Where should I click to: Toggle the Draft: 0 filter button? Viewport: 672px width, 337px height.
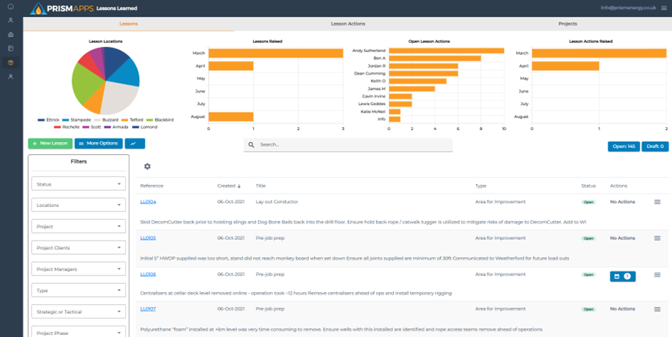click(x=654, y=146)
